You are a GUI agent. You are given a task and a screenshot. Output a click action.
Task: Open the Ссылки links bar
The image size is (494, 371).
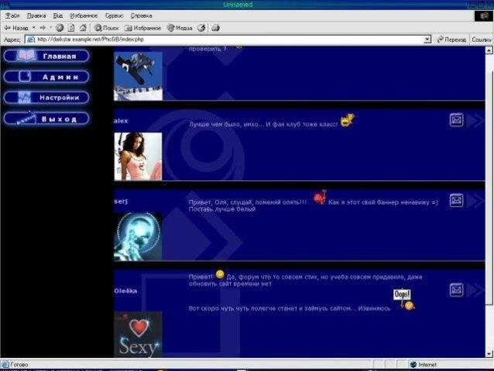[x=481, y=40]
